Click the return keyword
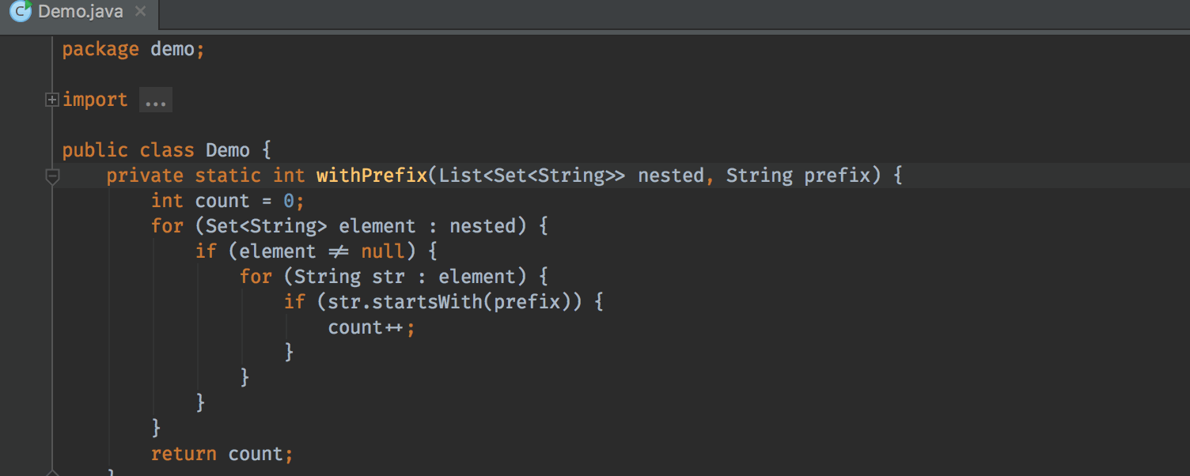 [x=184, y=454]
